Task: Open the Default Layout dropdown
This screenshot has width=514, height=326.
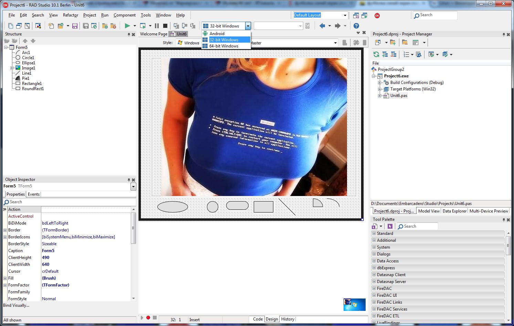Action: coord(345,15)
